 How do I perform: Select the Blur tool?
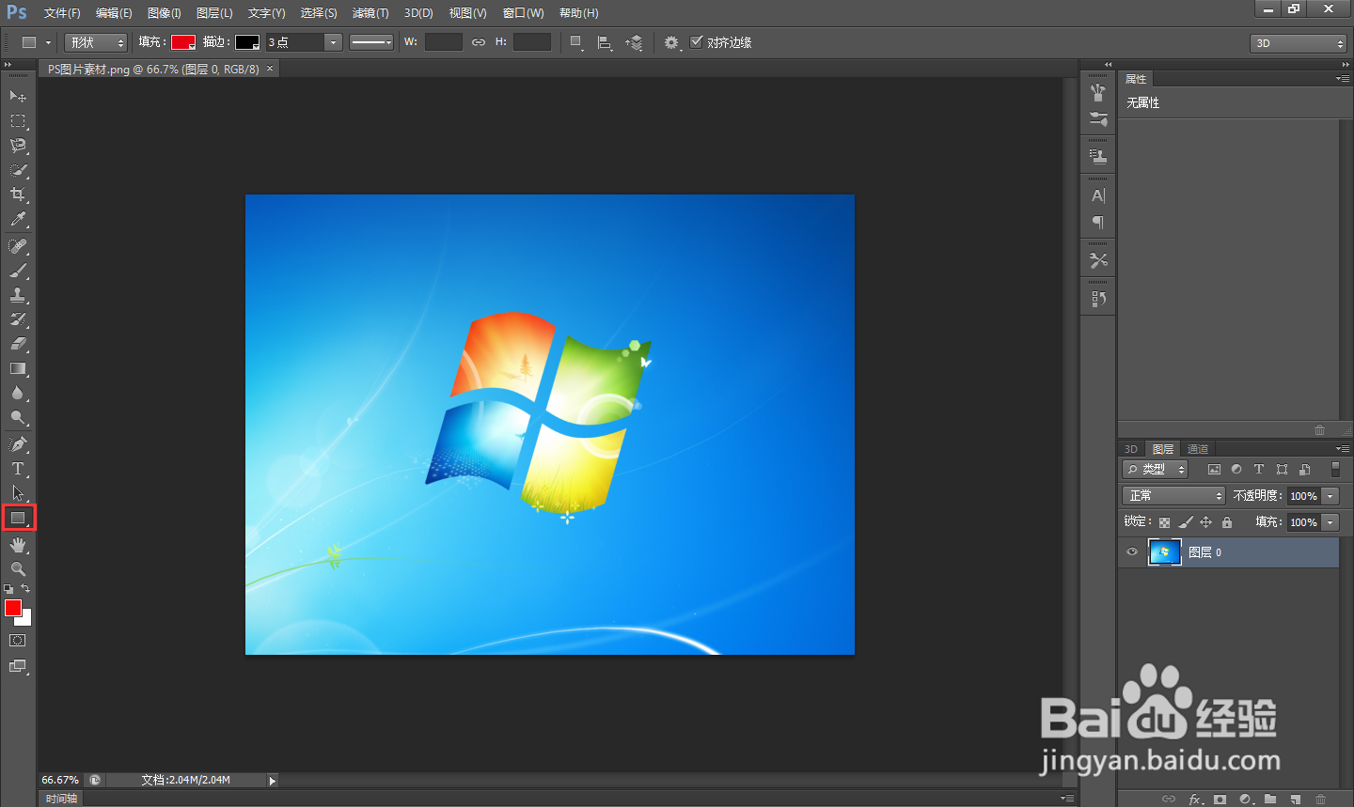pyautogui.click(x=18, y=394)
